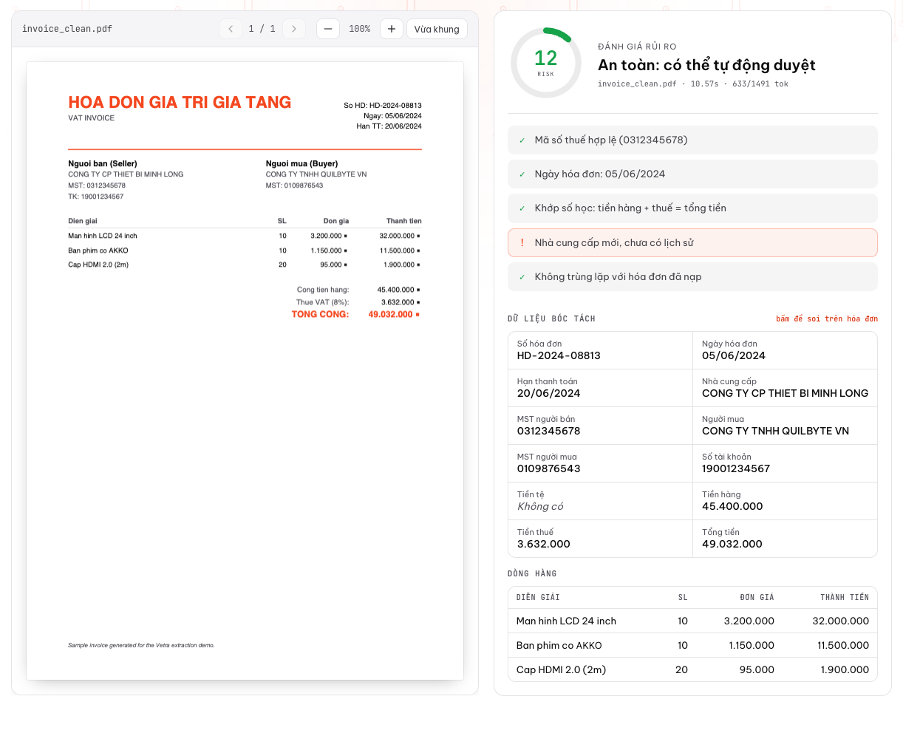Click 'Thue VAT (8%)' line on the invoice

(x=358, y=302)
